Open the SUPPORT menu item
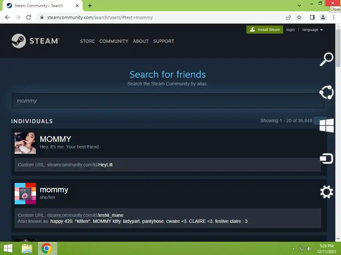This screenshot has height=255, width=341. tap(164, 41)
